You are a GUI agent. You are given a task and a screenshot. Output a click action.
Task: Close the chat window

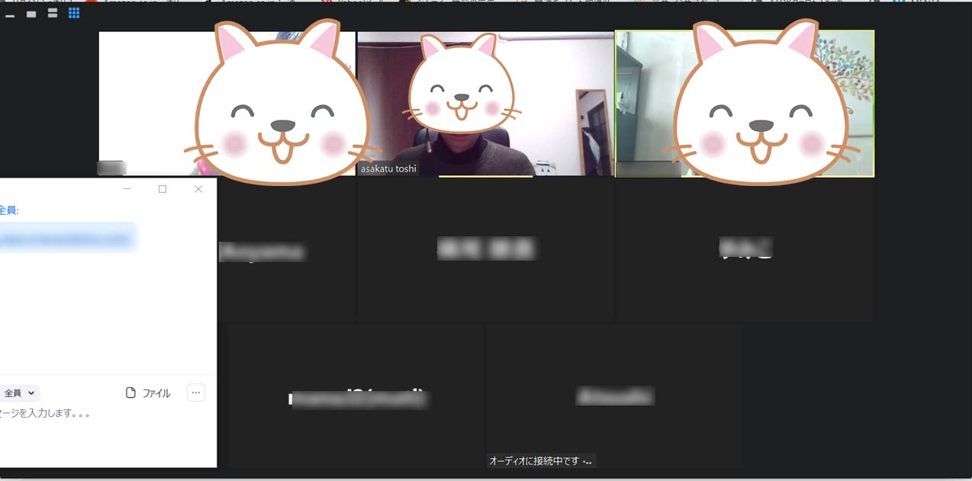(198, 189)
